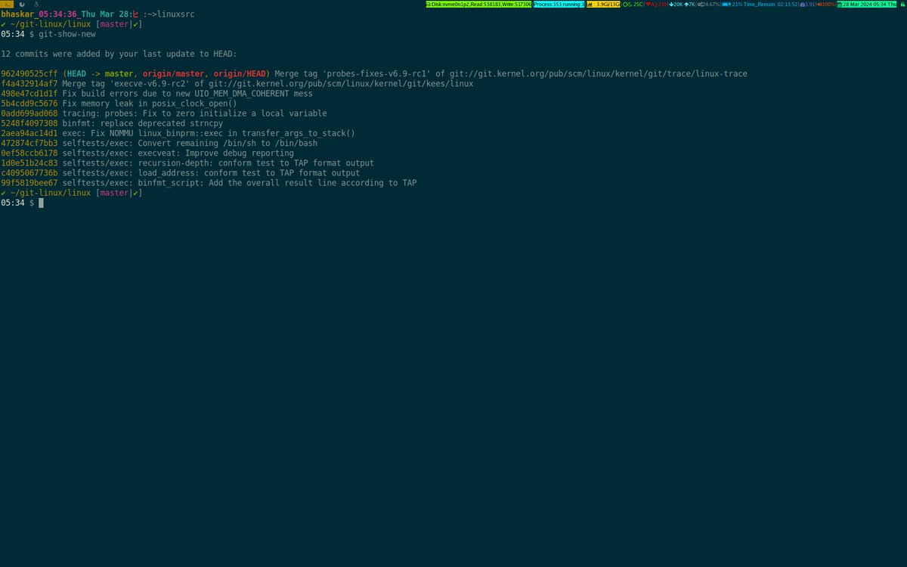Image resolution: width=907 pixels, height=567 pixels.
Task: Click commit hash 962490525cff
Action: tap(29, 73)
